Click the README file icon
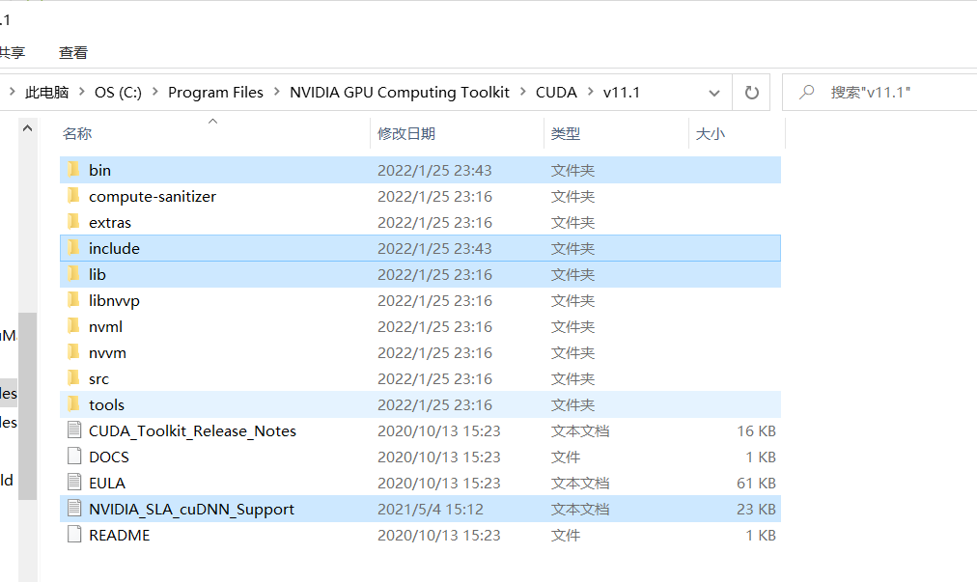This screenshot has height=582, width=977. [x=74, y=535]
